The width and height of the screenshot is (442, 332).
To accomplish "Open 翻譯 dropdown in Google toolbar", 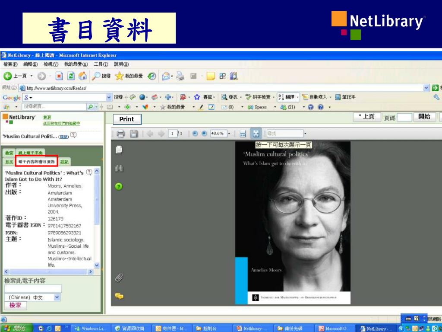I will [x=297, y=97].
